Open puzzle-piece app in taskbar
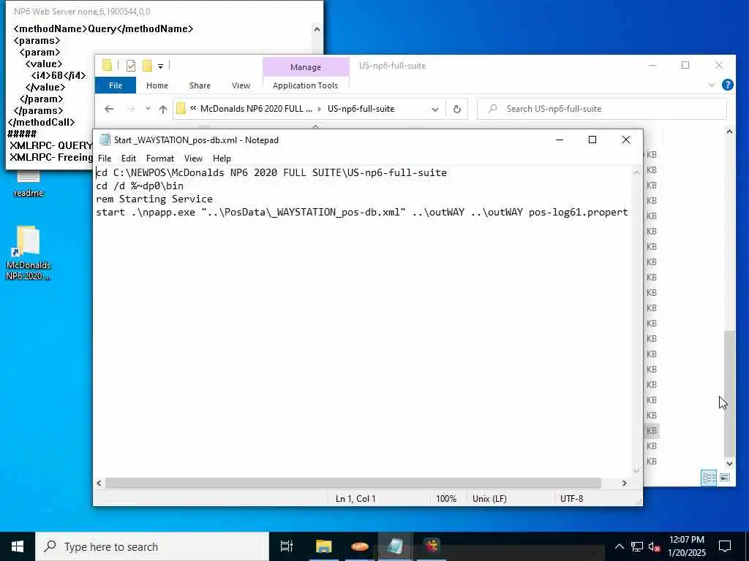 click(x=432, y=546)
